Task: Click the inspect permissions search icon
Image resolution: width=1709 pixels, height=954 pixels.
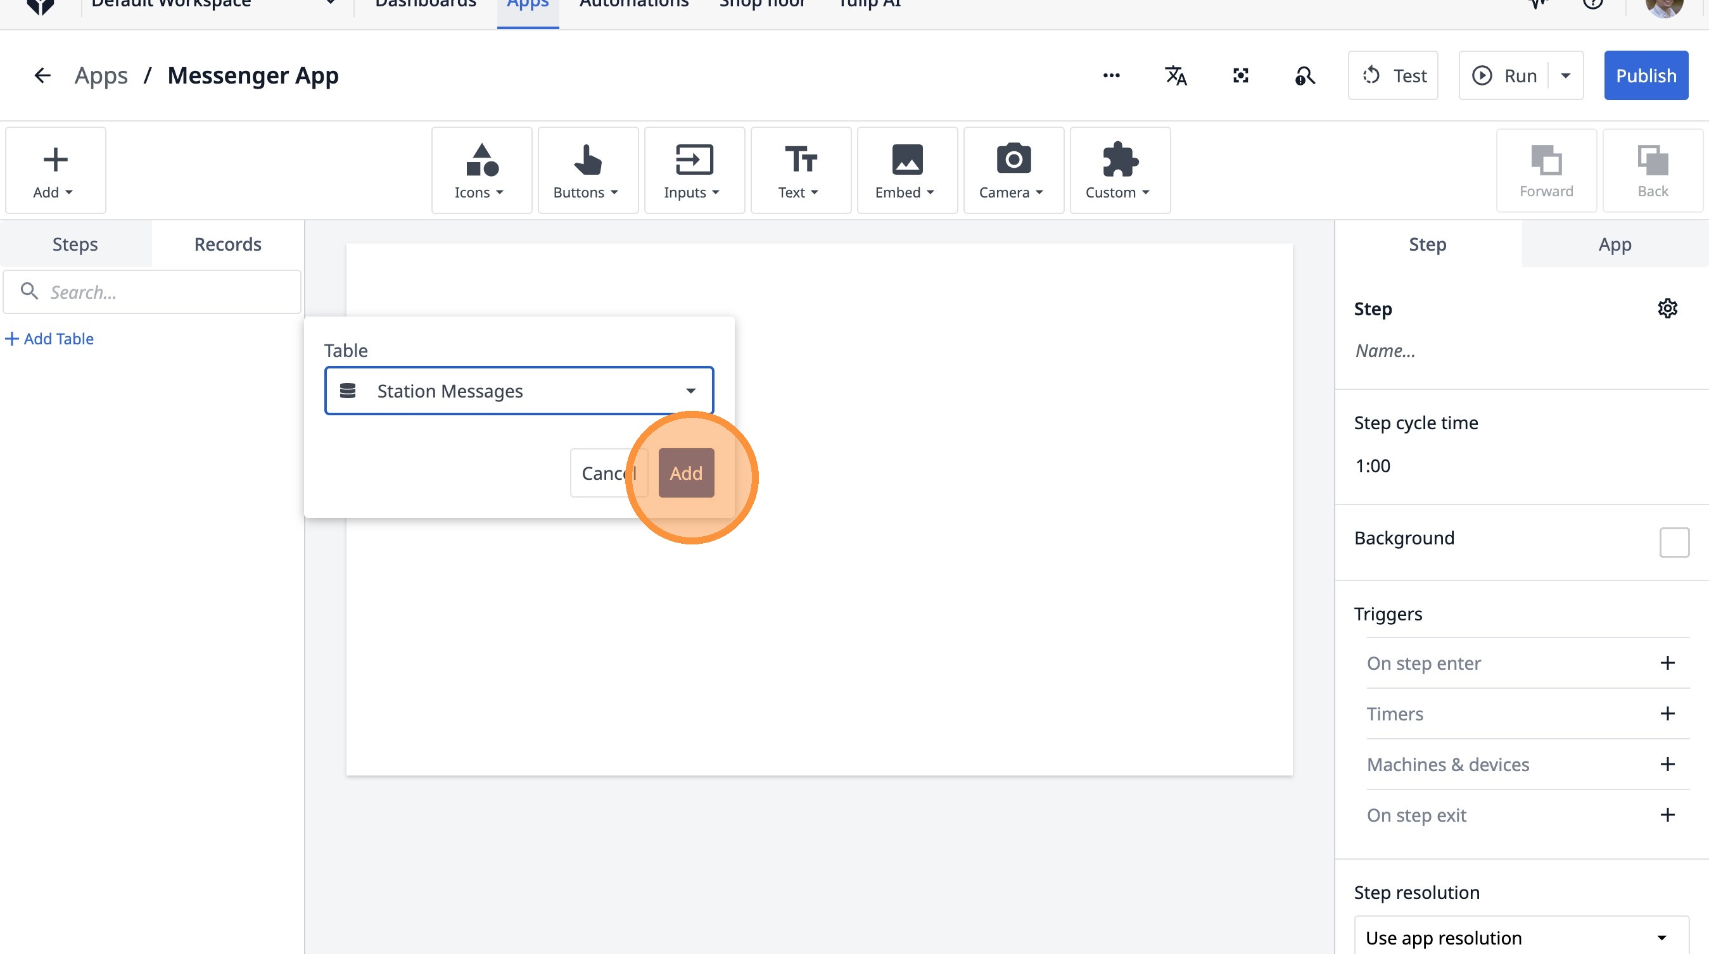Action: 1304,75
